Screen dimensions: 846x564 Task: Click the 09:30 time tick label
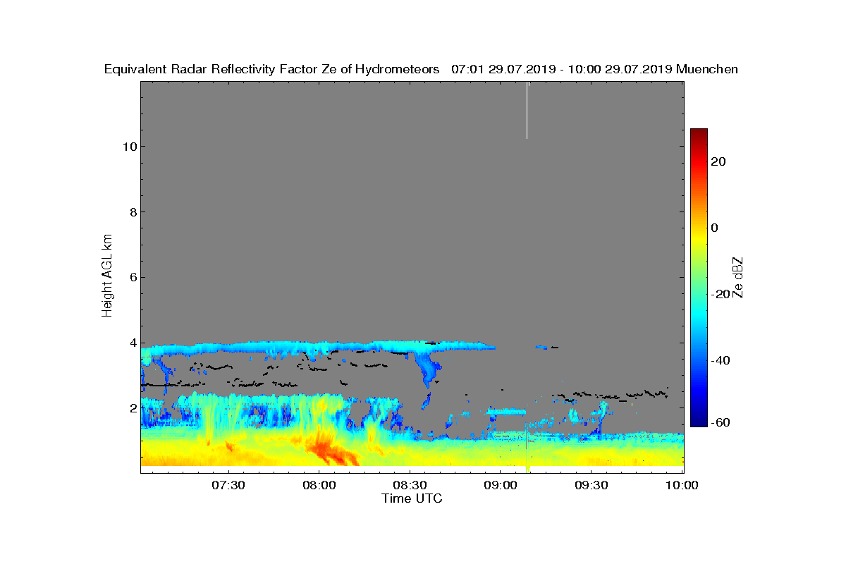(591, 486)
